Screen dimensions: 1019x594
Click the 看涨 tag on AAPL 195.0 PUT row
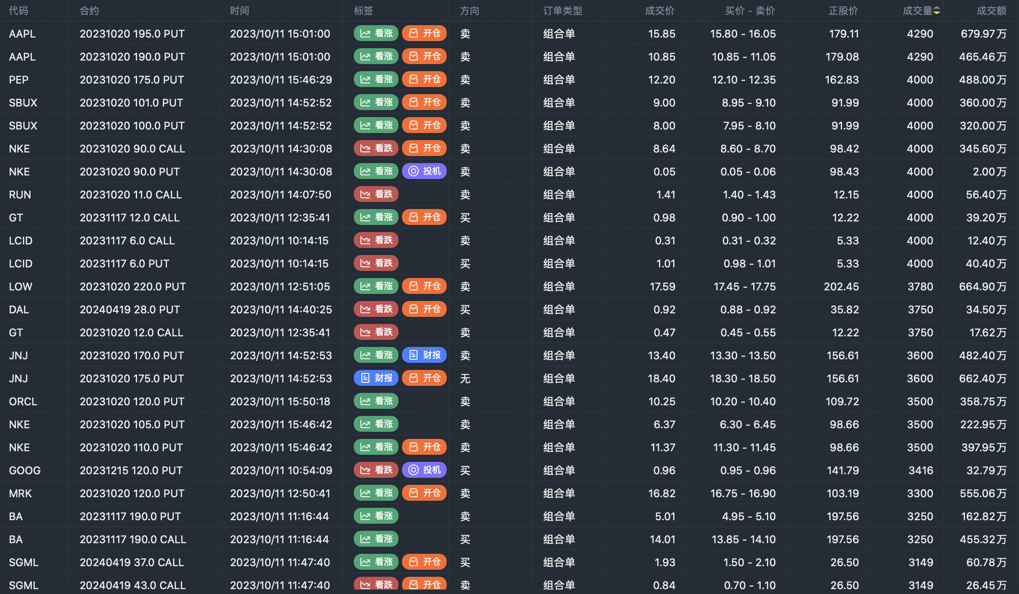[376, 34]
